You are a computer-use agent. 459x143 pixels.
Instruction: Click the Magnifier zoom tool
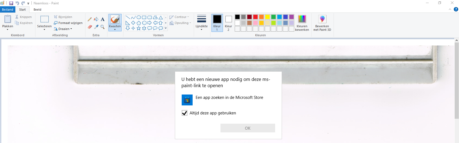tap(102, 27)
